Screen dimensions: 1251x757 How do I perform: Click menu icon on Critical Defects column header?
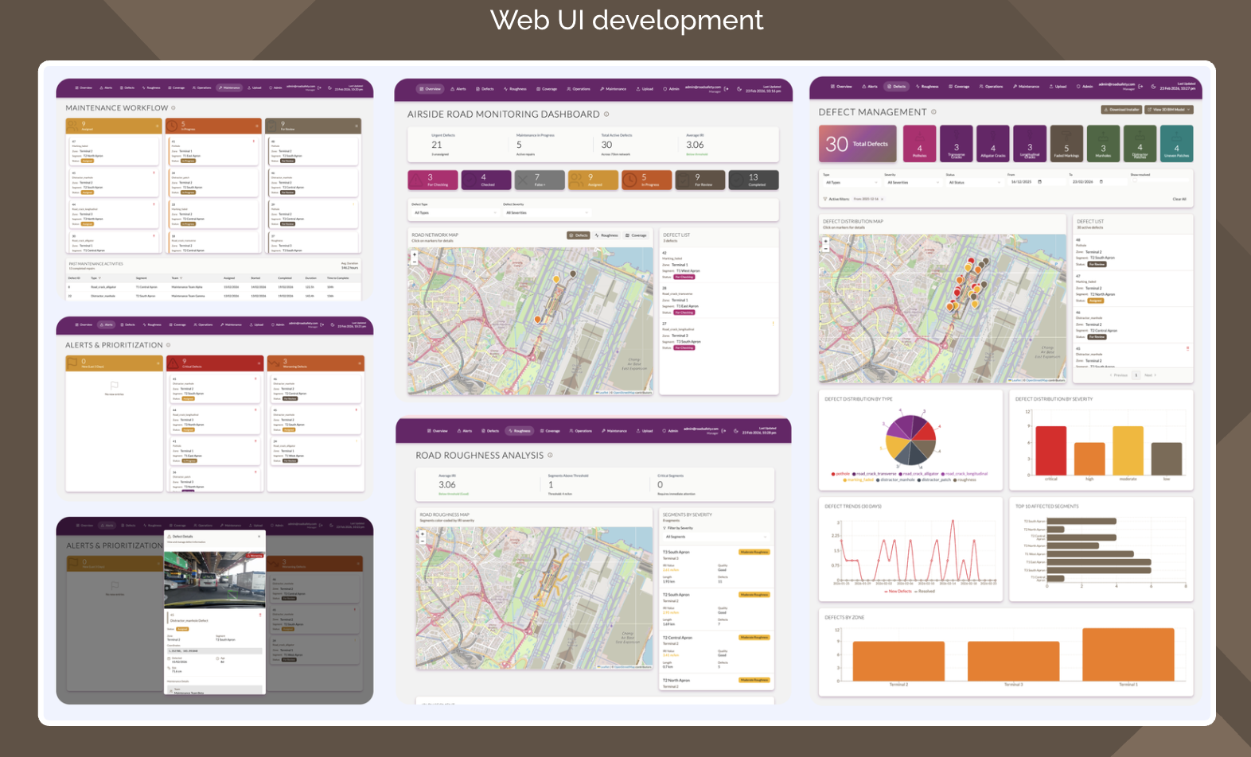[259, 363]
